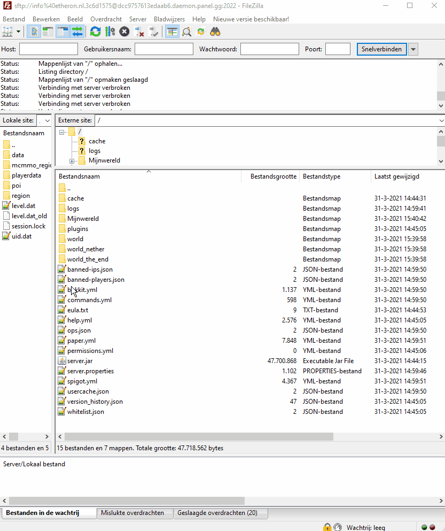
Task: Sort by the Laatst gewijzigd column header
Action: pyautogui.click(x=396, y=176)
